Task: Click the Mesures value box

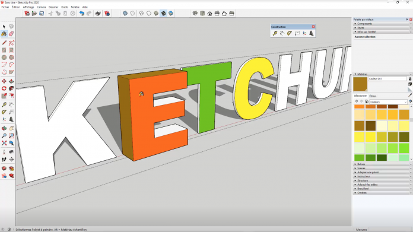Action: pyautogui.click(x=390, y=230)
